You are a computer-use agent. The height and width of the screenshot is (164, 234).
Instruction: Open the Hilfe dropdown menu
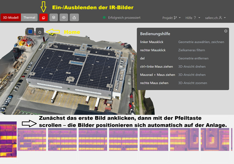click(x=193, y=18)
